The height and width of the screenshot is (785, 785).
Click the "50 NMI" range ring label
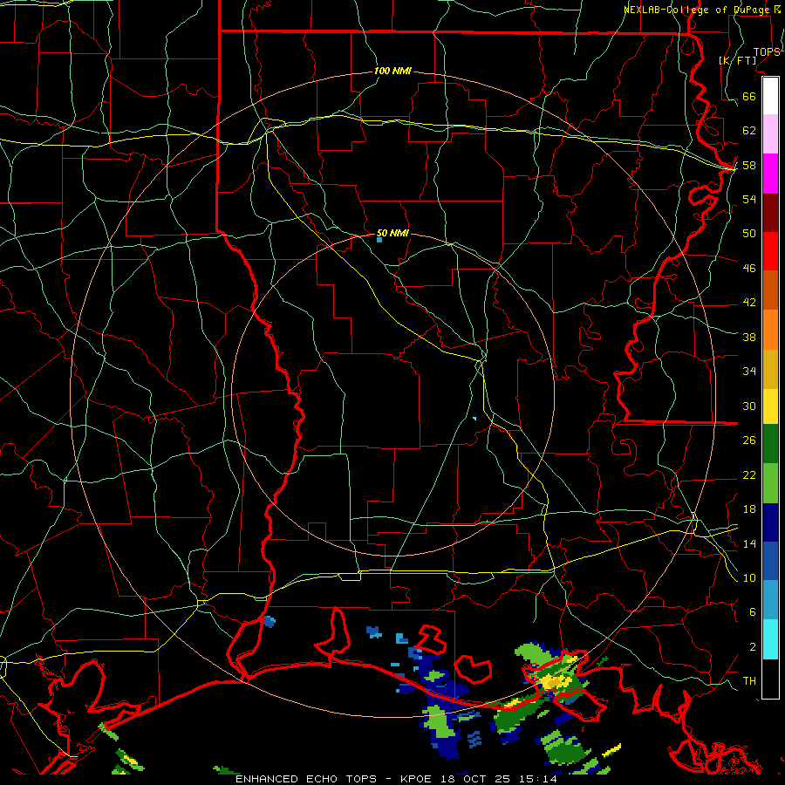[392, 233]
